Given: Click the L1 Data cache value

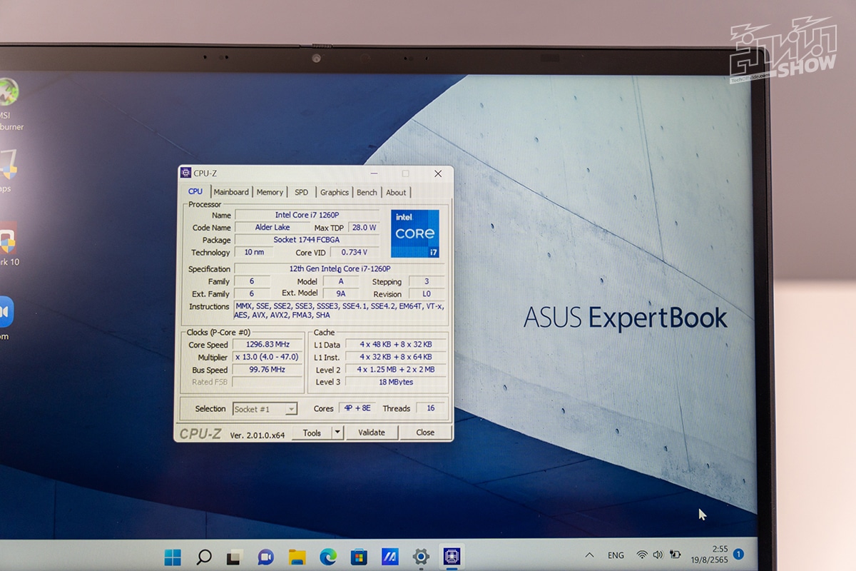Looking at the screenshot, I should pyautogui.click(x=395, y=345).
